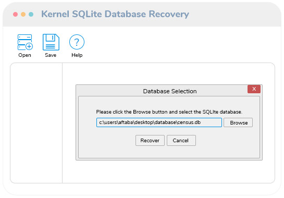Start recovery with the Recover button

[150, 140]
